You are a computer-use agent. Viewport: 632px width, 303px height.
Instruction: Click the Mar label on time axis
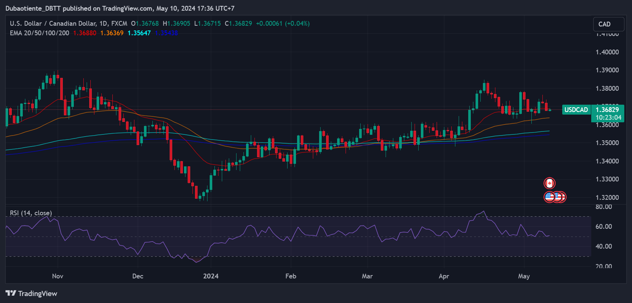(x=367, y=276)
